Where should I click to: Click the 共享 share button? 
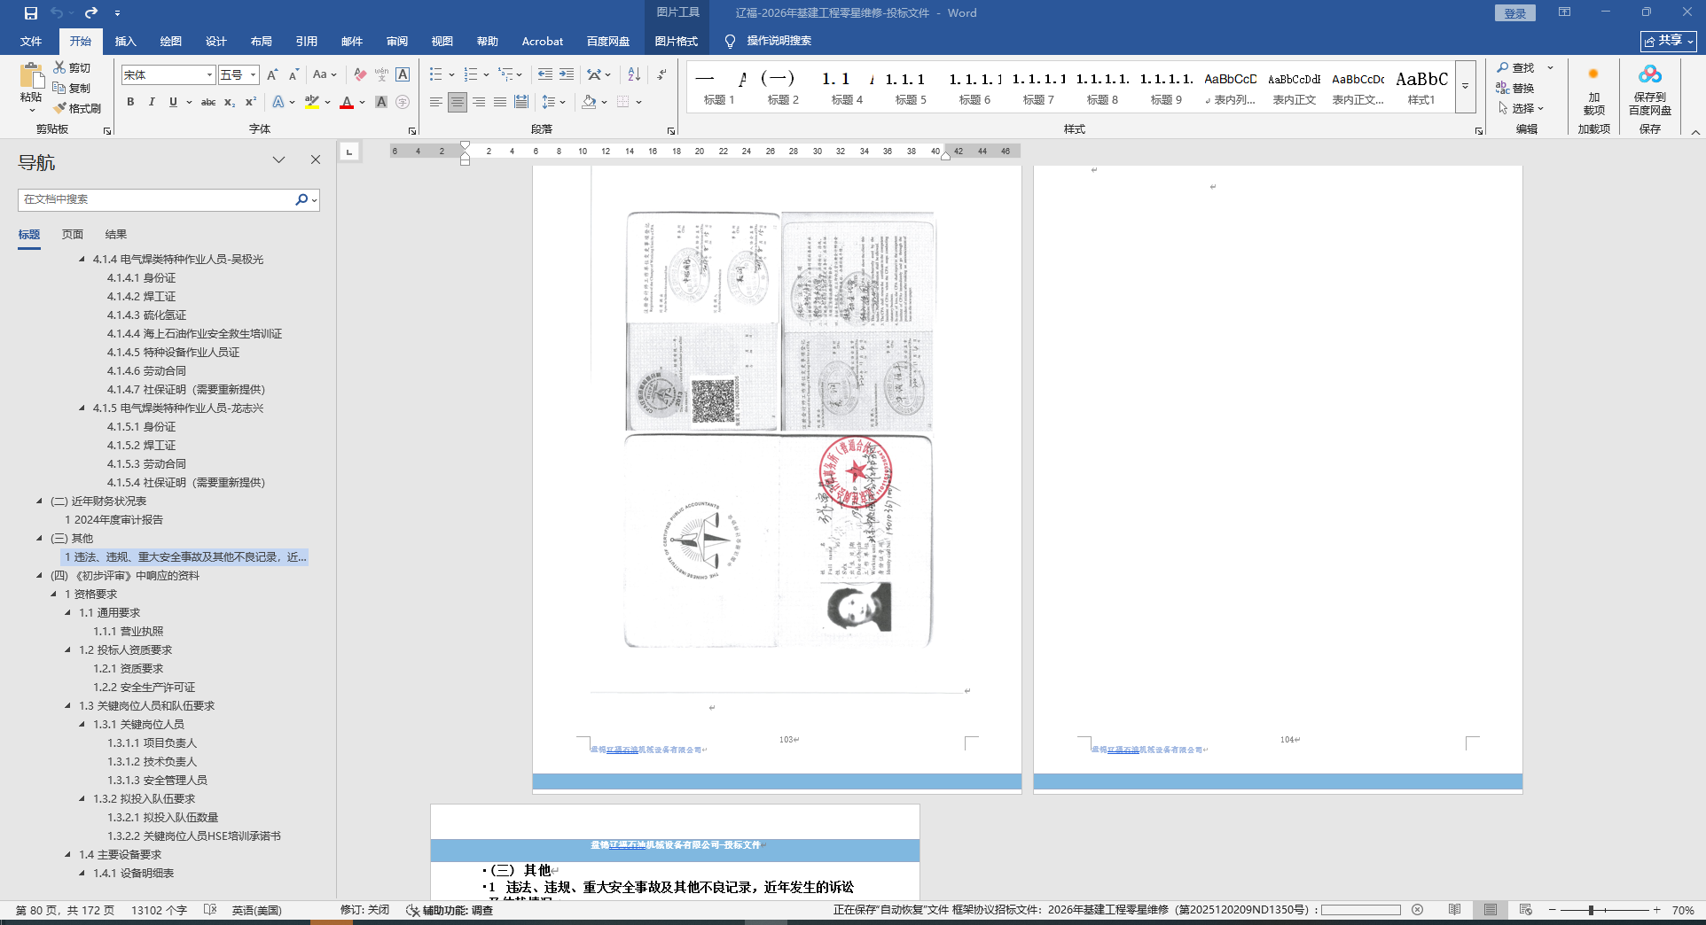(1668, 41)
